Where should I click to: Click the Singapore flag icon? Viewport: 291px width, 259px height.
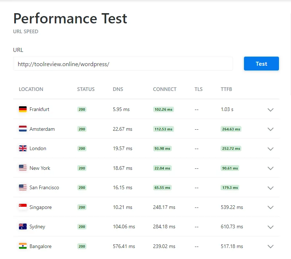pos(23,207)
